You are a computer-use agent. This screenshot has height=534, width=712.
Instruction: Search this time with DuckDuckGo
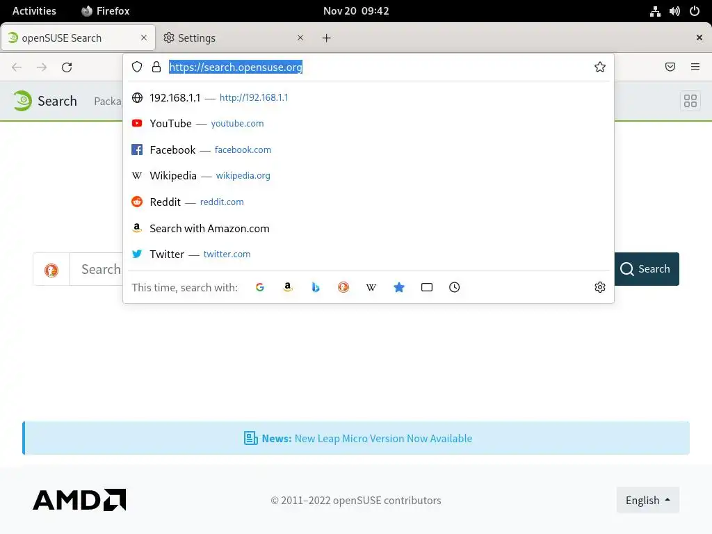coord(343,287)
